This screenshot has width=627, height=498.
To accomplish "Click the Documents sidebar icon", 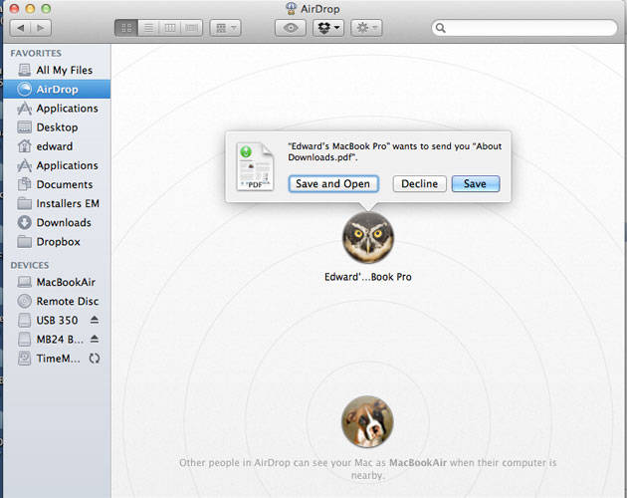I will [x=25, y=184].
